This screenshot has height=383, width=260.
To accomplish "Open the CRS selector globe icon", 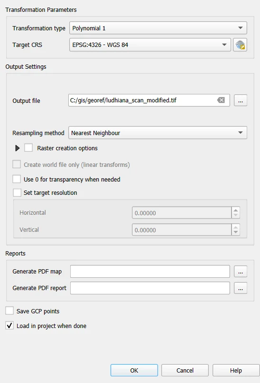I will point(240,45).
